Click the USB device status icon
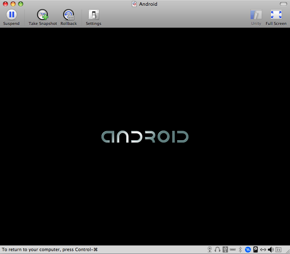 point(225,250)
